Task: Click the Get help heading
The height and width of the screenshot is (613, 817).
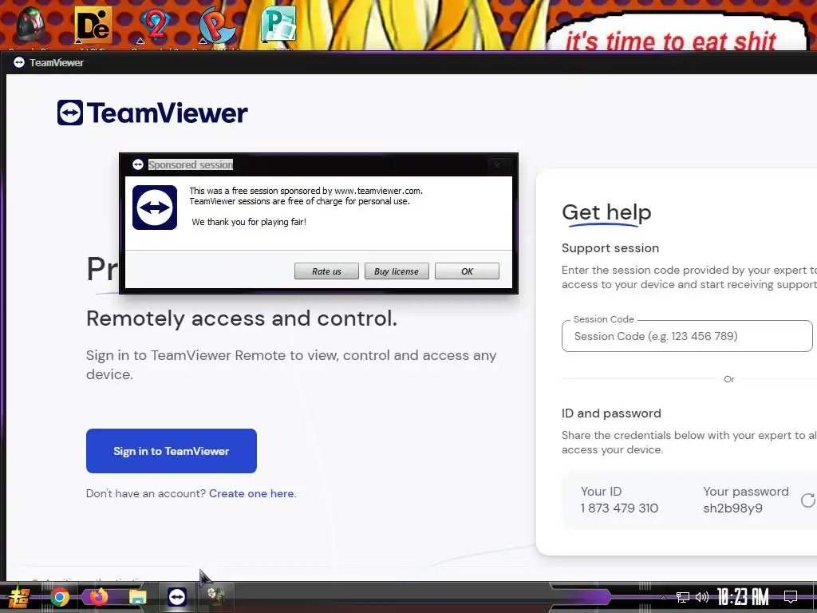Action: 606,212
